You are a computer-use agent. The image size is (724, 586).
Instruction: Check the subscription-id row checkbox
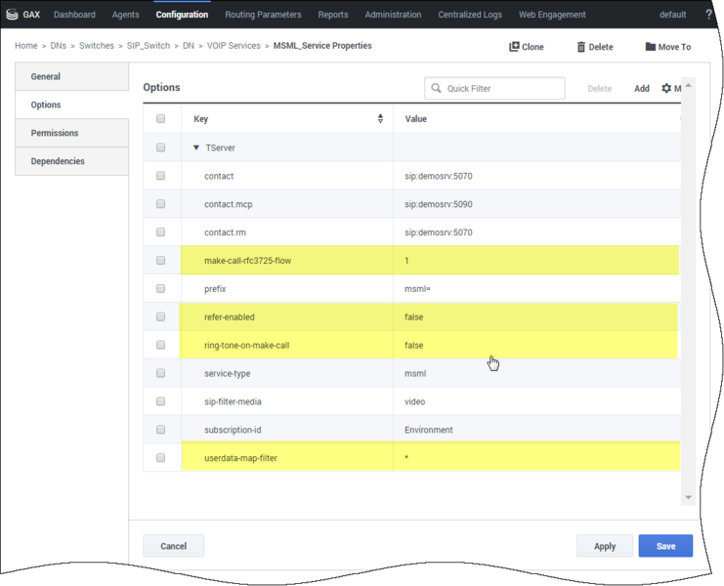click(x=160, y=429)
